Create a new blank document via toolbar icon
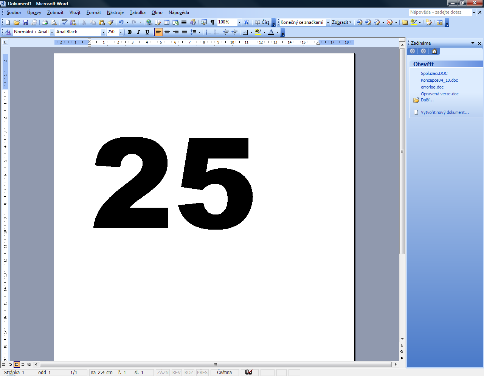The height and width of the screenshot is (376, 484). 8,22
